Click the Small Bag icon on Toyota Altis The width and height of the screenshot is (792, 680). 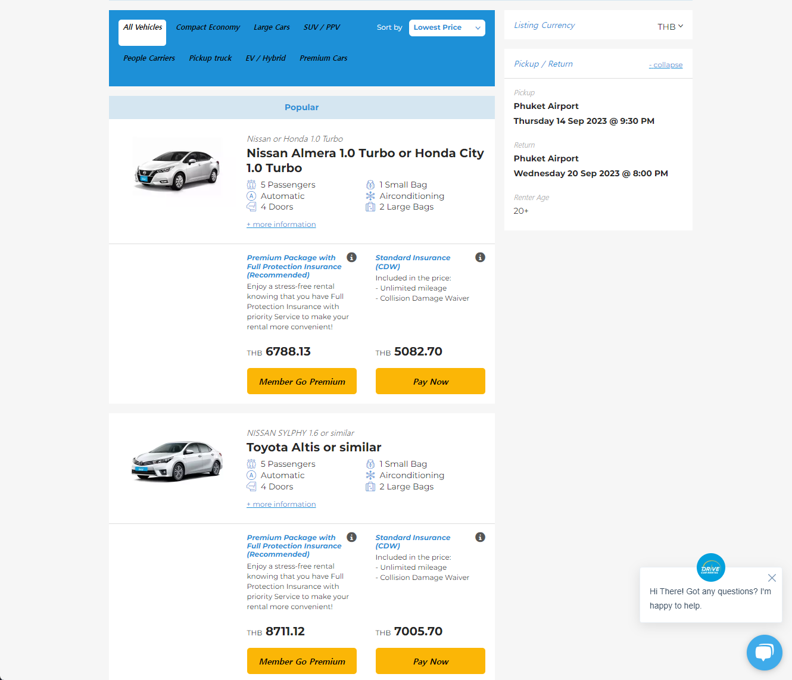(370, 464)
